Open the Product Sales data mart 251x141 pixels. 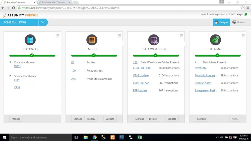click(203, 83)
